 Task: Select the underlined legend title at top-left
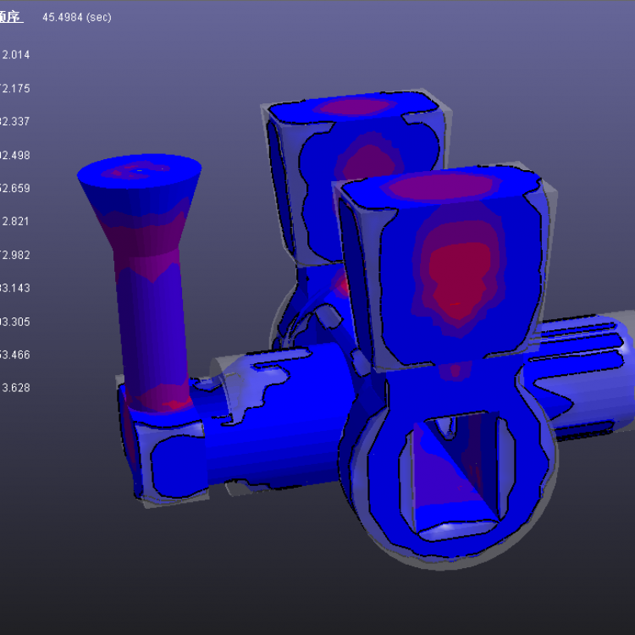11,17
